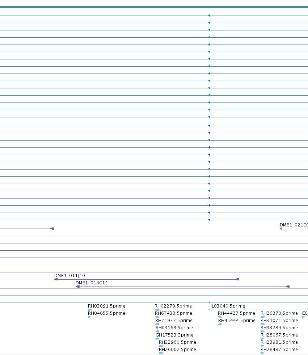Select the RH03091.5prime EST label
The image size is (308, 355).
[106, 306]
